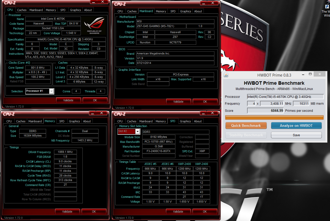Click OK in the CPU-Z Memory window
Viewport: 330px width, 221px height.
tap(94, 212)
